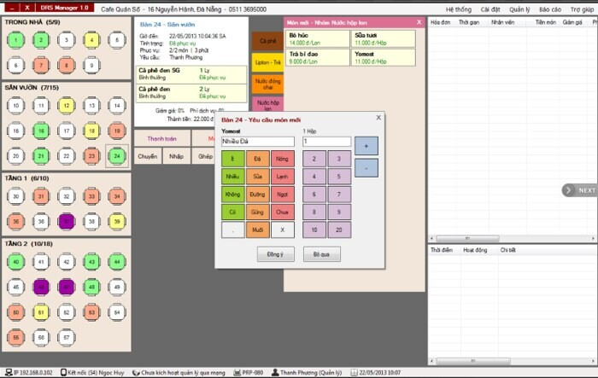Select table 1 in Trong Nhà
This screenshot has height=378, width=598.
[15, 39]
